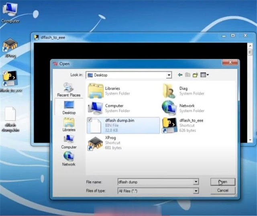Select XProg shortcut in file list

(x=104, y=143)
